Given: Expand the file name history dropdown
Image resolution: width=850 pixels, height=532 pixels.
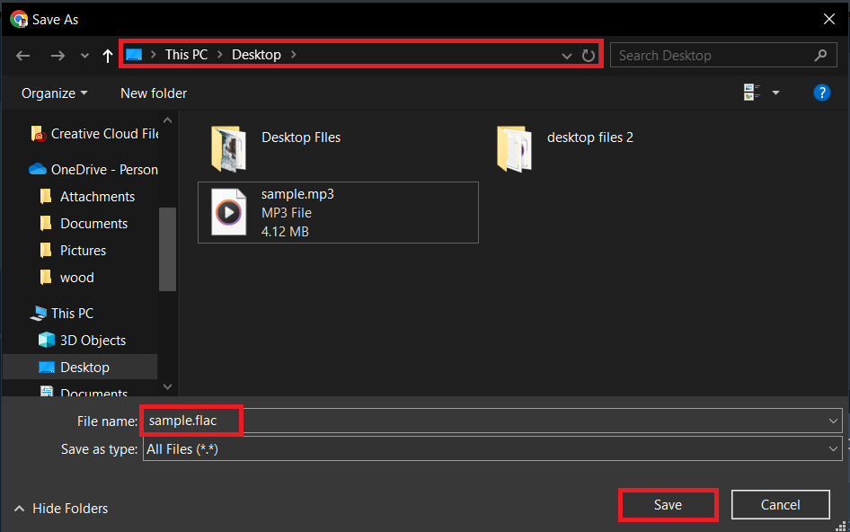Looking at the screenshot, I should pyautogui.click(x=832, y=420).
